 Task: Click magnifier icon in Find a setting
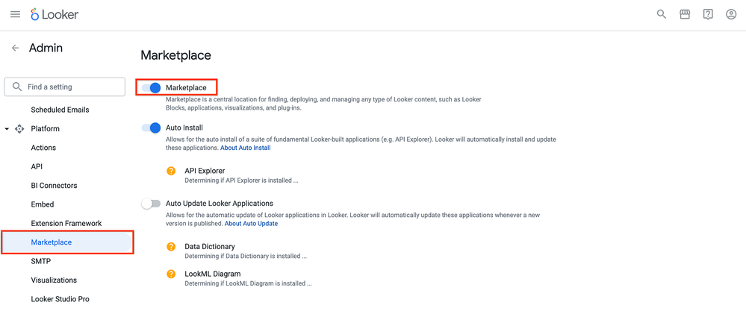(17, 87)
